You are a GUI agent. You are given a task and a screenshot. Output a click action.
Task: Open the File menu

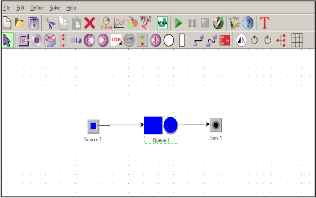7,8
